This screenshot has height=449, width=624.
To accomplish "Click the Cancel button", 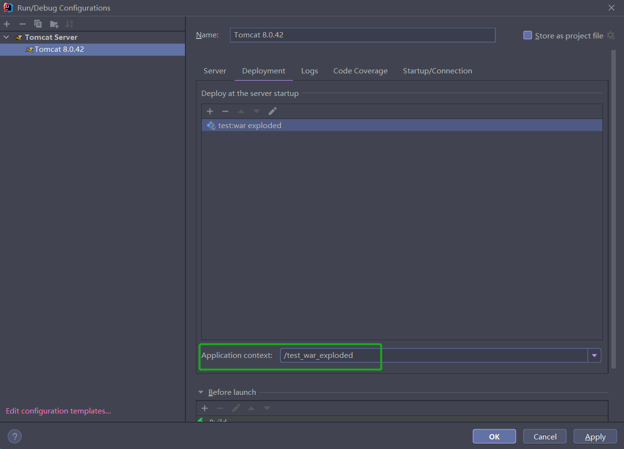I will click(545, 437).
